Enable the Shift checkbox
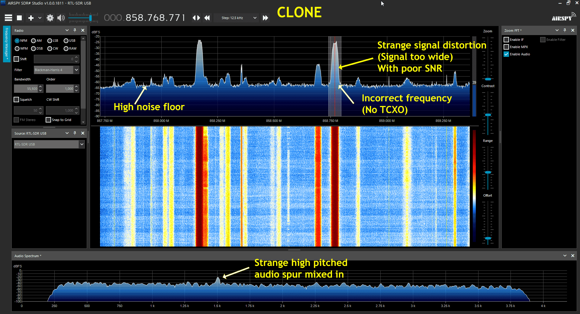 coord(17,59)
